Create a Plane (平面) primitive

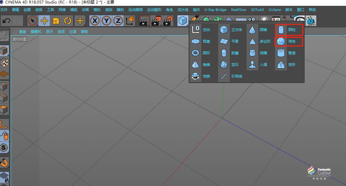(229, 41)
